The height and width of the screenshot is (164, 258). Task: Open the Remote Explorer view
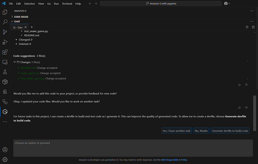(5, 62)
